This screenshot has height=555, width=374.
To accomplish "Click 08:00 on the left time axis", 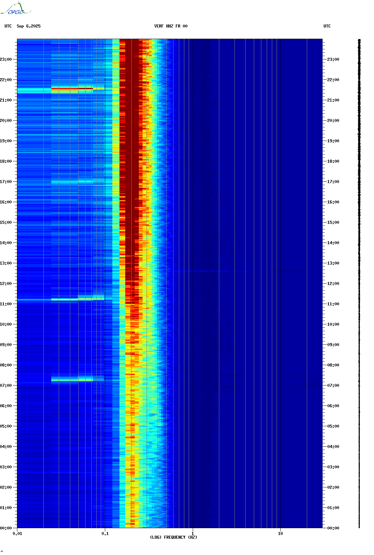I will tap(6, 365).
